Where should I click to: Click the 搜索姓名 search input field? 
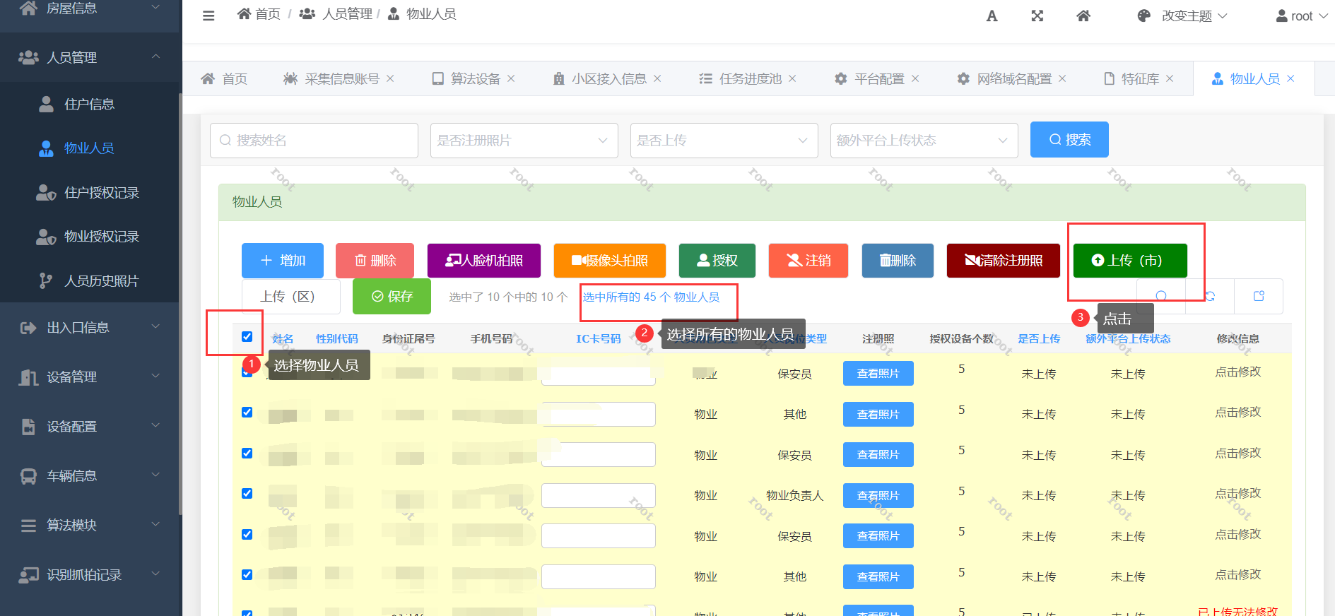pyautogui.click(x=314, y=141)
